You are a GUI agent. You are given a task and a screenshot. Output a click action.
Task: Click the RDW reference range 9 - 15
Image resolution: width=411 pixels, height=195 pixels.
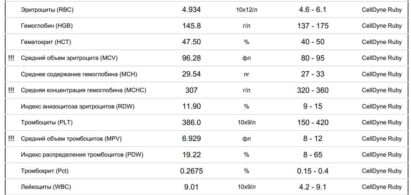(x=313, y=106)
